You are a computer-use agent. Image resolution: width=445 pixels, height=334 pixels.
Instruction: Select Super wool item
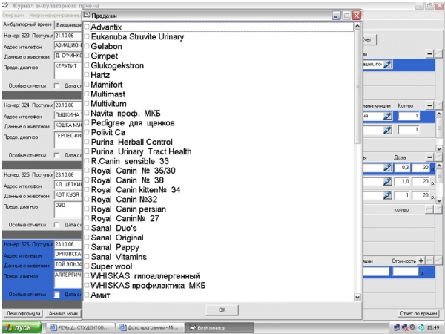pos(111,266)
